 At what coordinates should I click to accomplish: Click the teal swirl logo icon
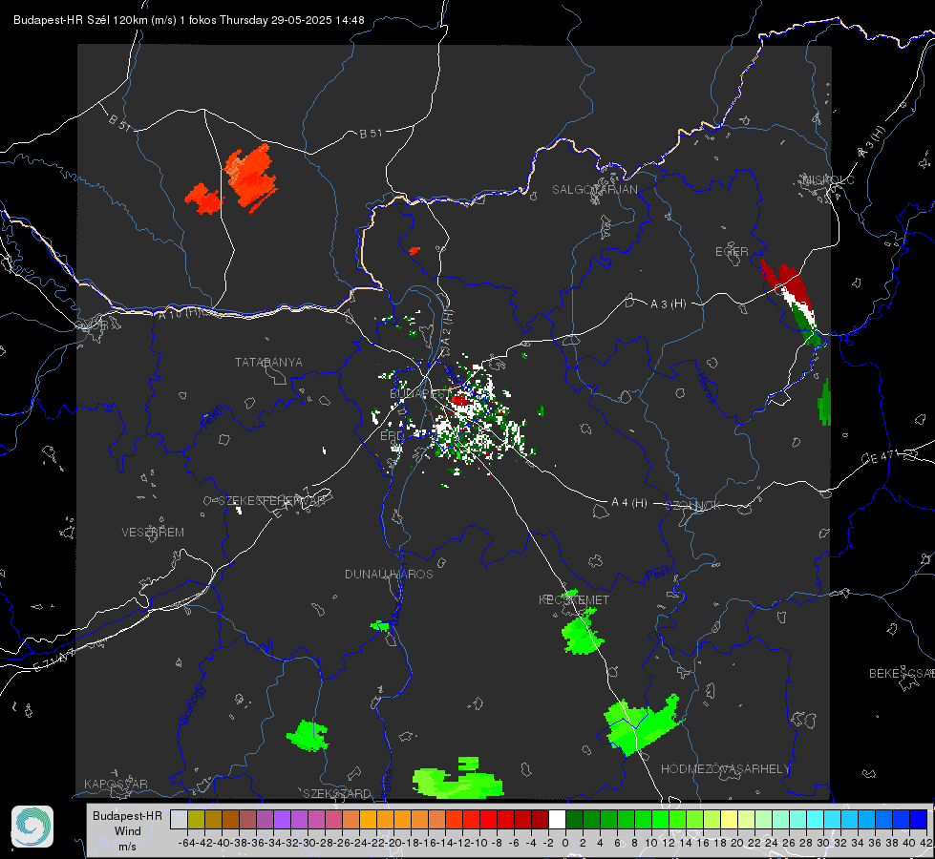tap(32, 827)
